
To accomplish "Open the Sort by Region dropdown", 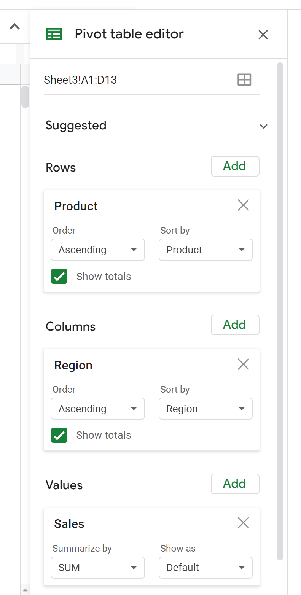I will pos(205,409).
